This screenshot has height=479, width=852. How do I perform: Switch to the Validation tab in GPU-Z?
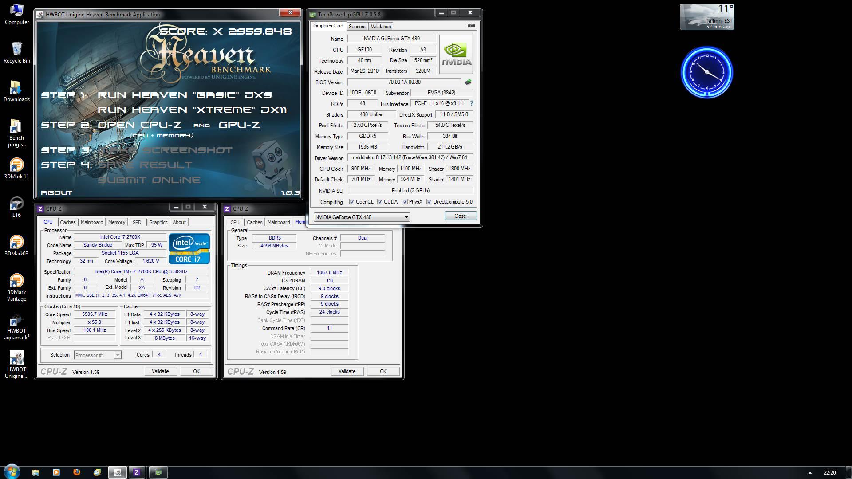(x=381, y=27)
